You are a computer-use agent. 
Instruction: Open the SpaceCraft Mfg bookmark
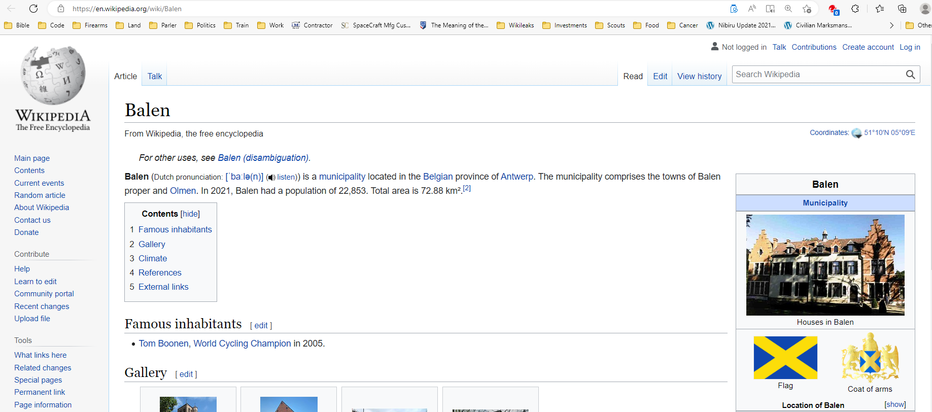376,25
